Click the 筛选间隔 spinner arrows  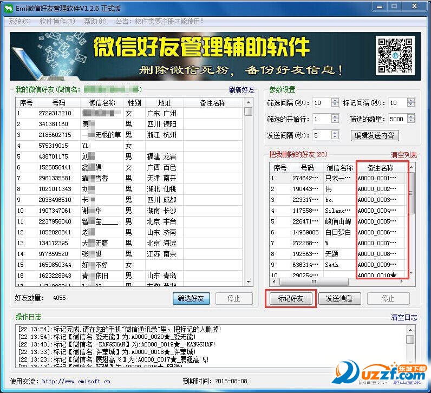335,103
